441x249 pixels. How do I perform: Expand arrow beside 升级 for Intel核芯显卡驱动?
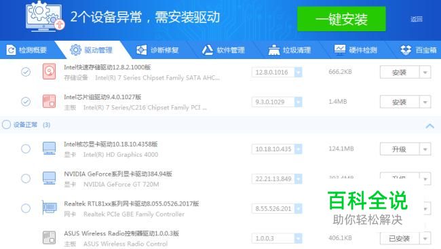click(x=425, y=149)
